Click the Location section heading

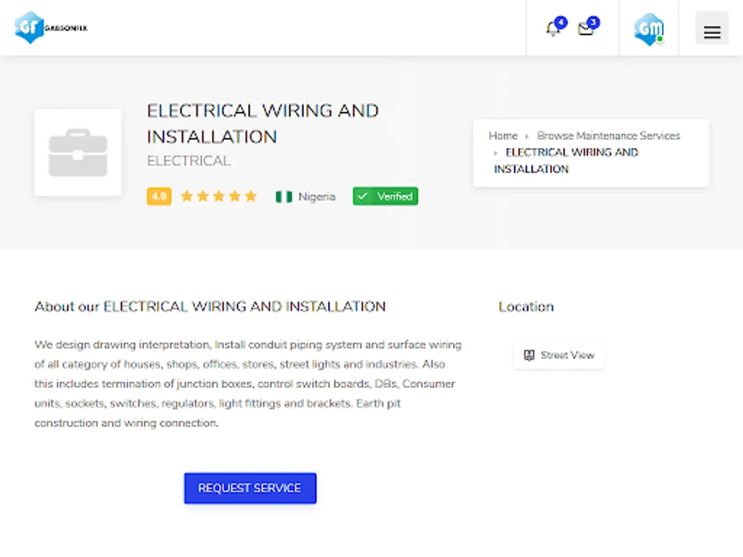pos(526,306)
